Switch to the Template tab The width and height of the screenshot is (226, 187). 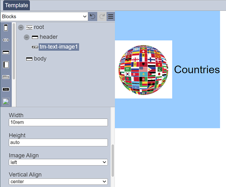click(x=16, y=5)
